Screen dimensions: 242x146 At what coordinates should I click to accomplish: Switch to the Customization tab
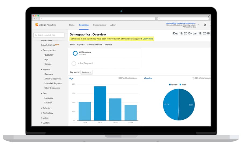click(99, 25)
